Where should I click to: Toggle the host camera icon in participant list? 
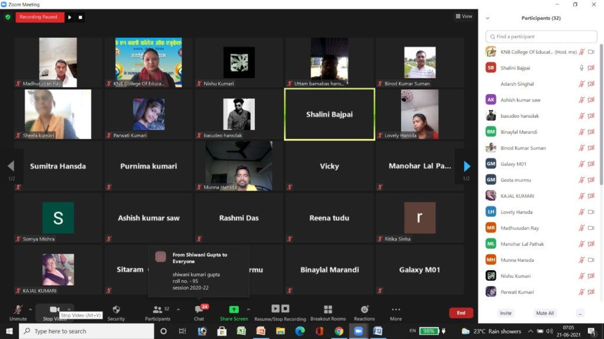[591, 52]
